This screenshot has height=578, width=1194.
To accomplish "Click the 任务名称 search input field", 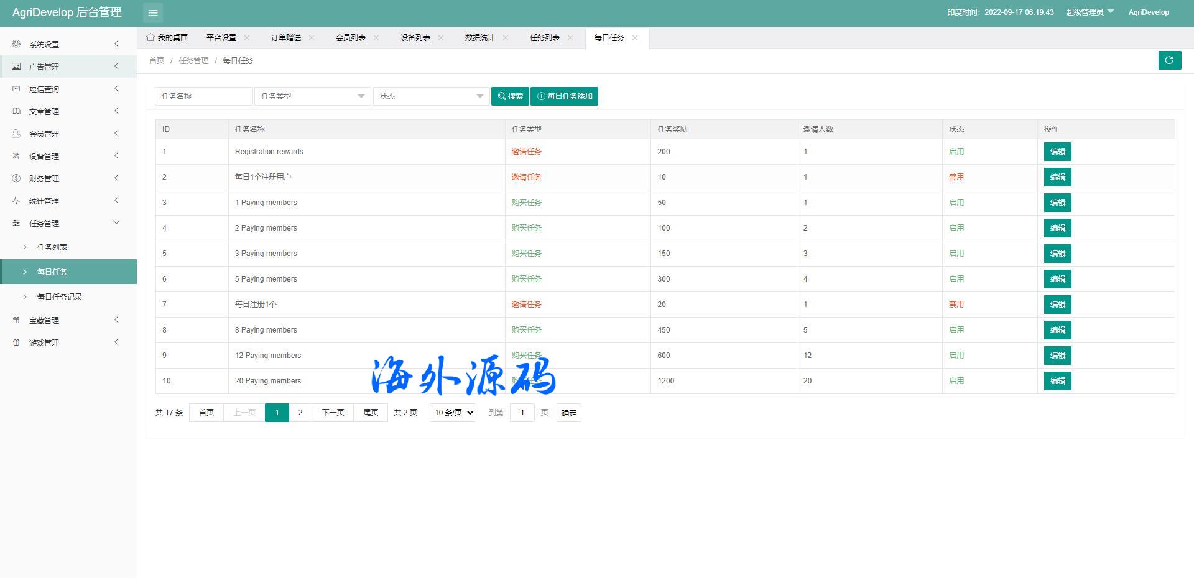I will click(x=203, y=96).
